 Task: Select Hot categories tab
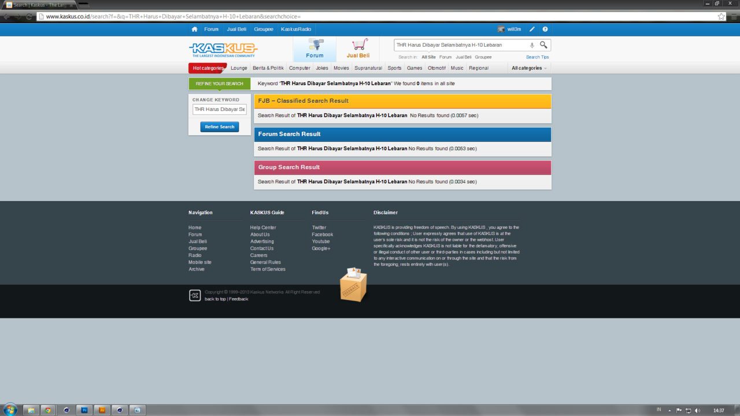pos(208,68)
